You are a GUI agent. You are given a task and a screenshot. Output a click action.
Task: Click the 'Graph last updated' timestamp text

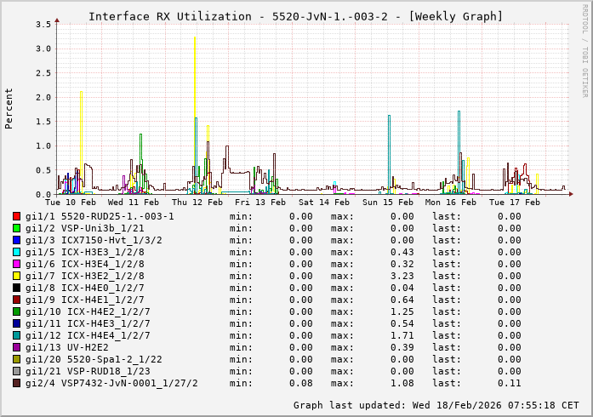point(437,405)
